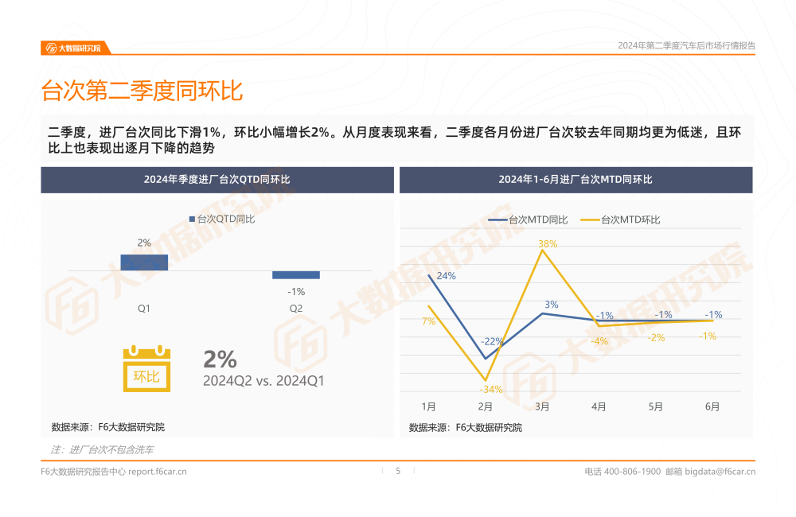The image size is (796, 517).
Task: Select the 2024年1-6月进厂台次MTD同环比 header
Action: [576, 180]
